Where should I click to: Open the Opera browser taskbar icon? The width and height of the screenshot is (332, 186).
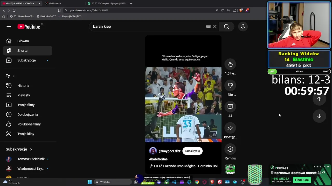pos(204,182)
